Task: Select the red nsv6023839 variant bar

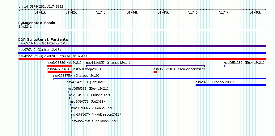Action: [x=59, y=66]
